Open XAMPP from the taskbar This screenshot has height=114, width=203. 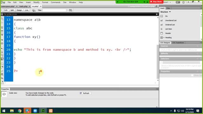(51, 111)
